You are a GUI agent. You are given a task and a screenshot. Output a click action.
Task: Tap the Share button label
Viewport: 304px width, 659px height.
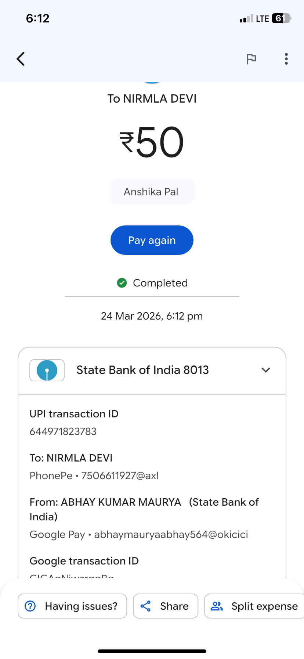click(x=174, y=606)
